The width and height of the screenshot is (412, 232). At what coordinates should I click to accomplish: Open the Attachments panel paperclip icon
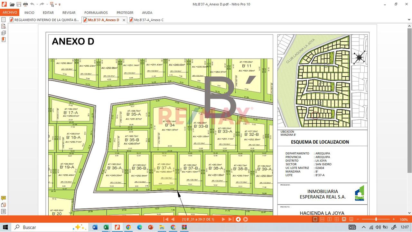click(4, 205)
